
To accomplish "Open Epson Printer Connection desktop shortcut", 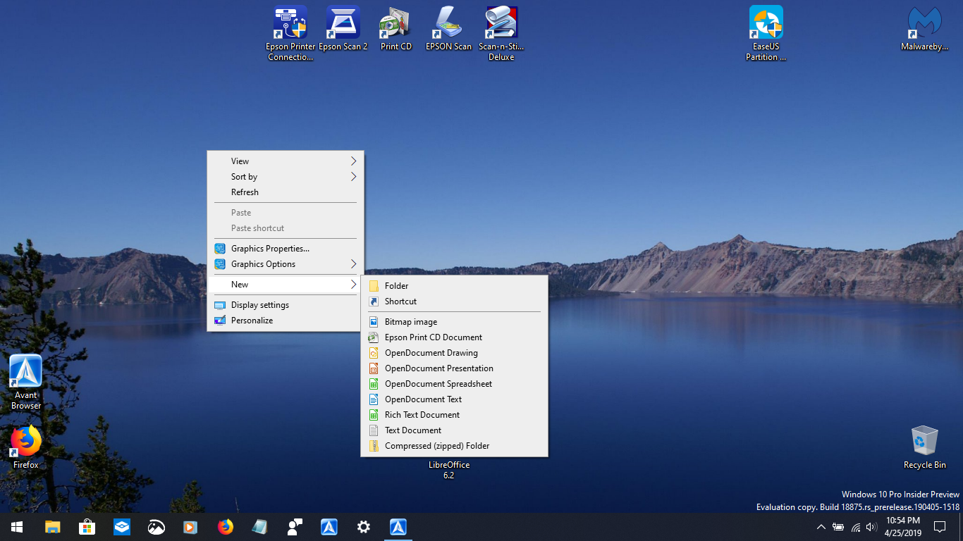I will [290, 33].
